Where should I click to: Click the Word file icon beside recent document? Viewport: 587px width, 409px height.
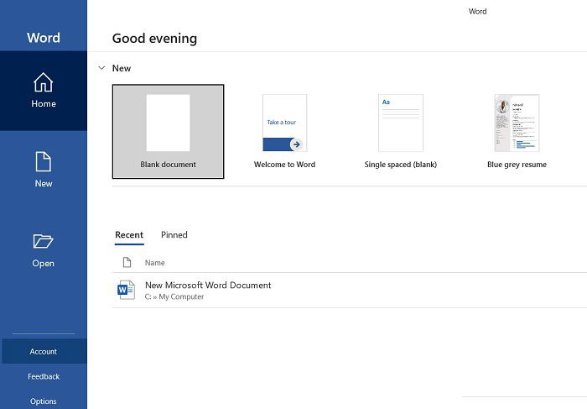pyautogui.click(x=126, y=290)
